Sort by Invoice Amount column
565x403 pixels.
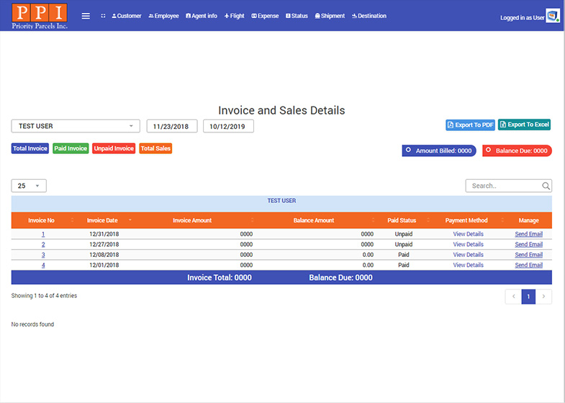click(x=192, y=220)
